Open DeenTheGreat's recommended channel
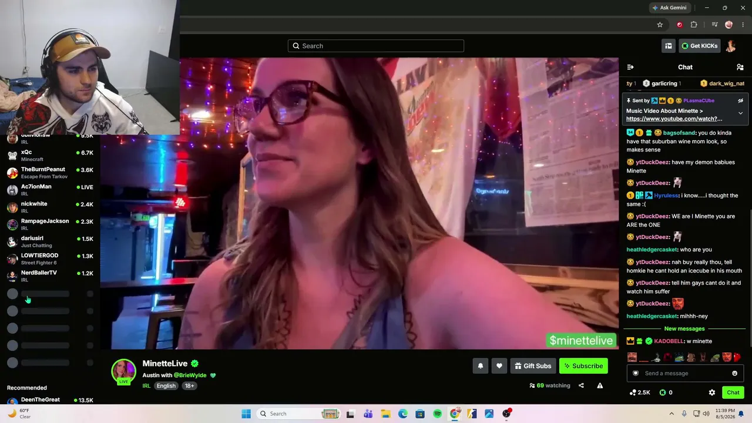The height and width of the screenshot is (423, 752). tap(50, 401)
